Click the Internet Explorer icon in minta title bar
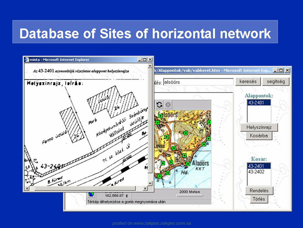 (x=27, y=60)
